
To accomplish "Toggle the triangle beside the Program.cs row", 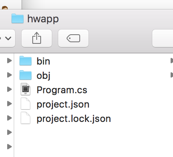I will point(9,89).
